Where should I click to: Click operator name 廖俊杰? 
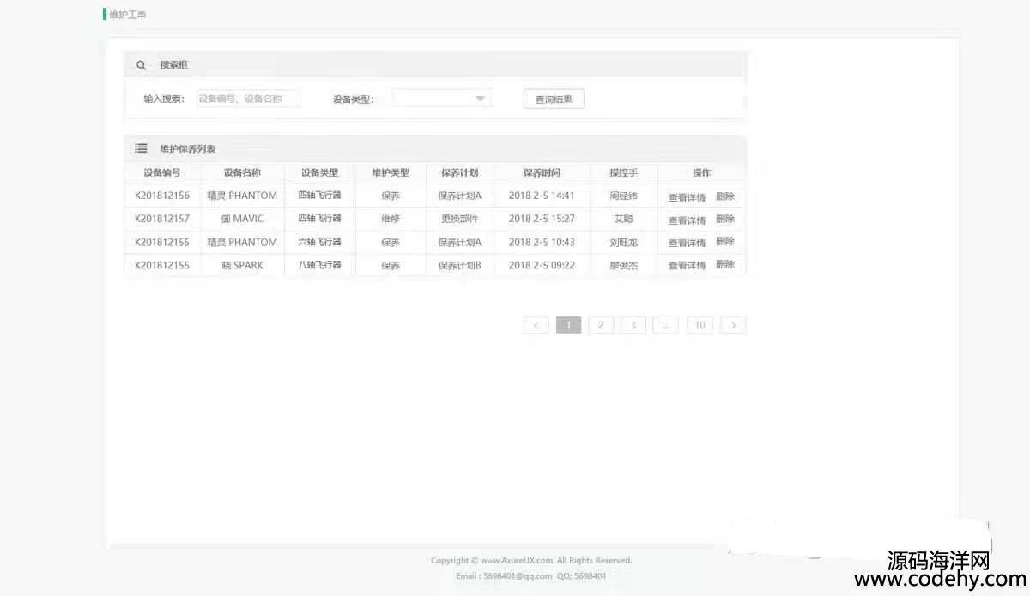[x=623, y=266]
